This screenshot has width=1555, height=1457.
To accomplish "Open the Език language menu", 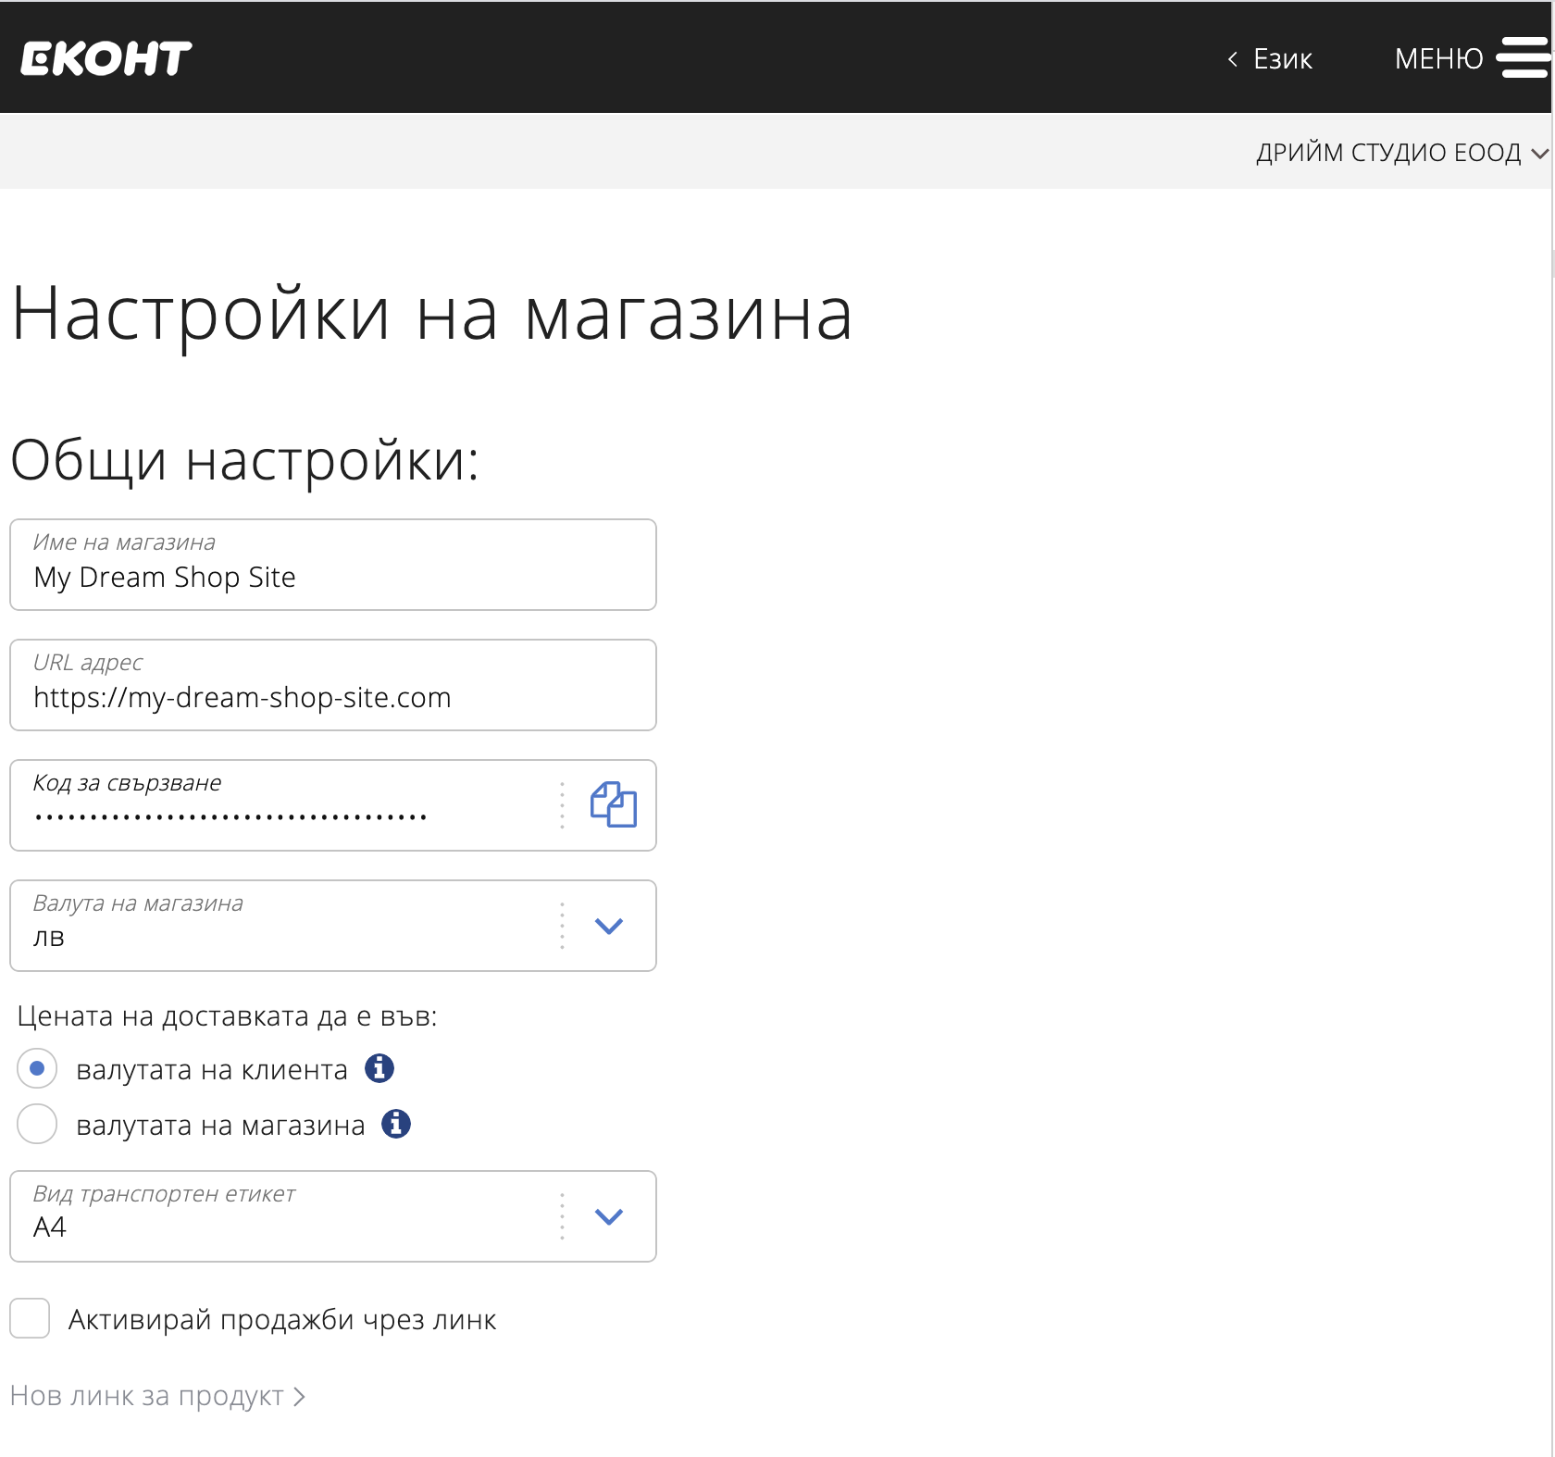I will click(1282, 59).
